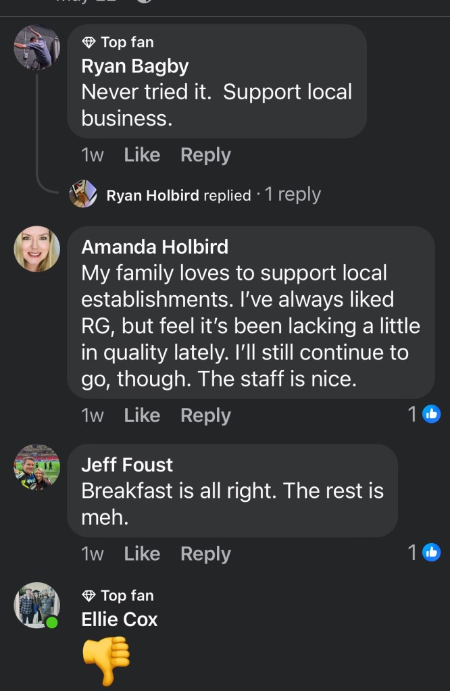The height and width of the screenshot is (691, 450).
Task: Like Ryan Bagby's comment
Action: coord(142,155)
